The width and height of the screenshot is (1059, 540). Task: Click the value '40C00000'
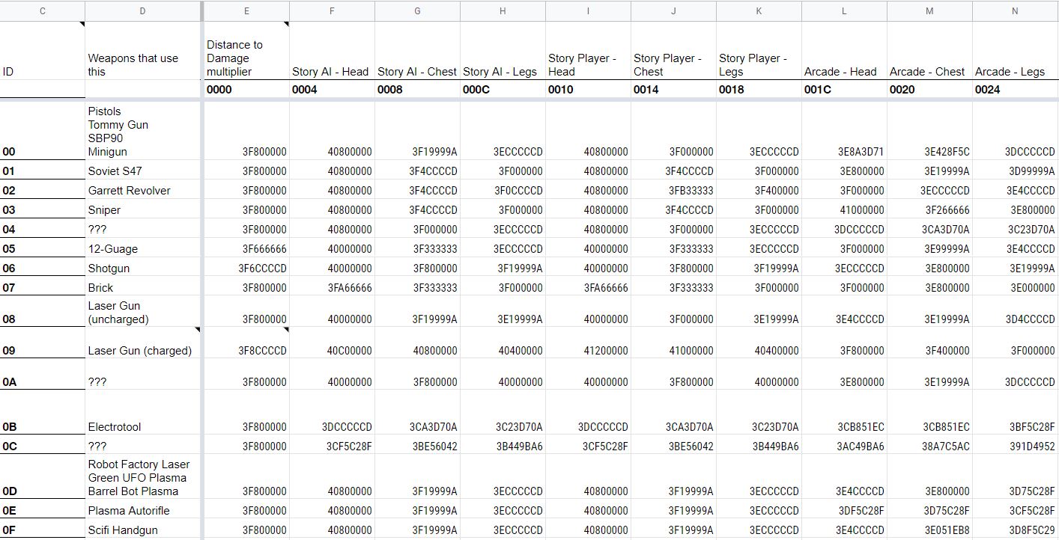click(x=332, y=343)
